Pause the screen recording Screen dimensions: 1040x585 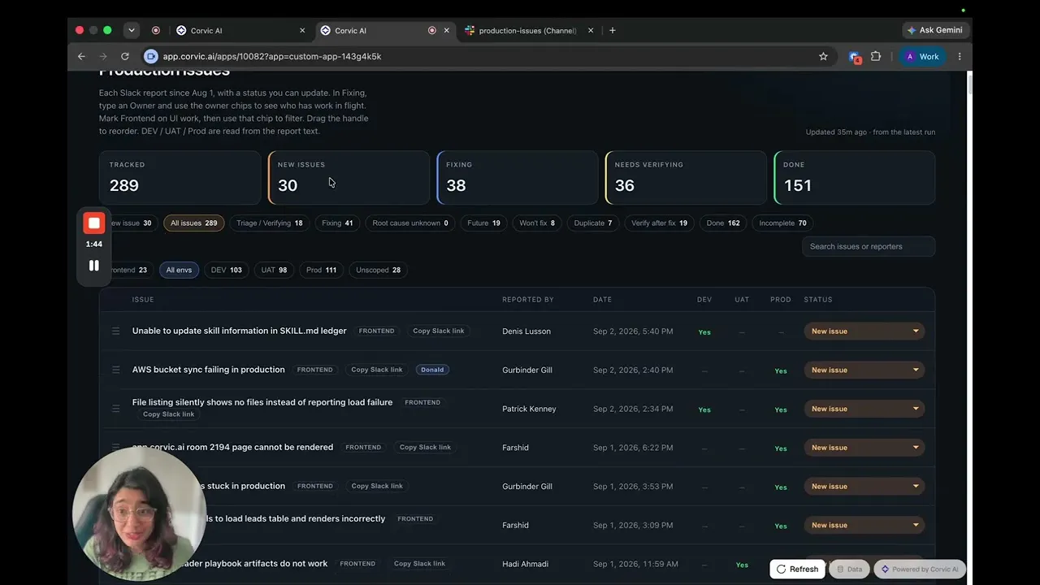(x=94, y=266)
